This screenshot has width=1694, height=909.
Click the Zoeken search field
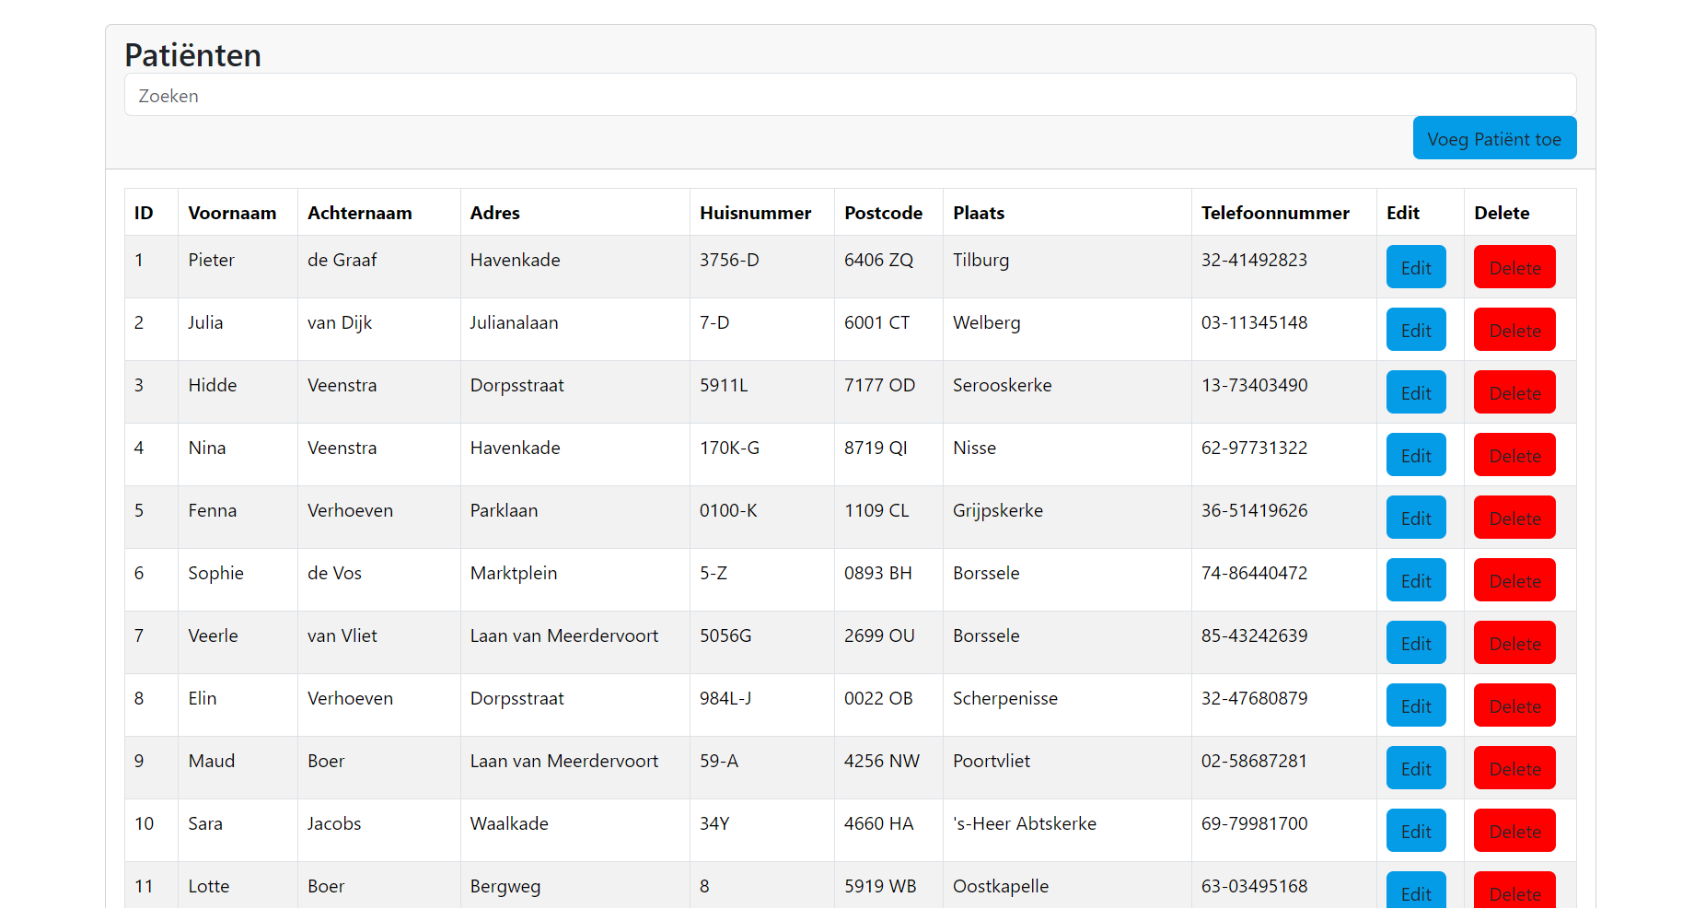pos(850,95)
